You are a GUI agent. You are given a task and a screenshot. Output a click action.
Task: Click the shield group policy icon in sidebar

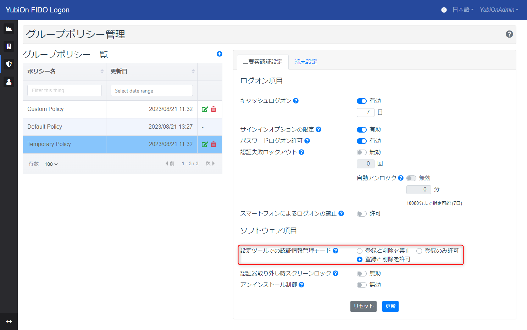click(9, 64)
